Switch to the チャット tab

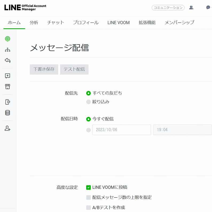pyautogui.click(x=56, y=22)
